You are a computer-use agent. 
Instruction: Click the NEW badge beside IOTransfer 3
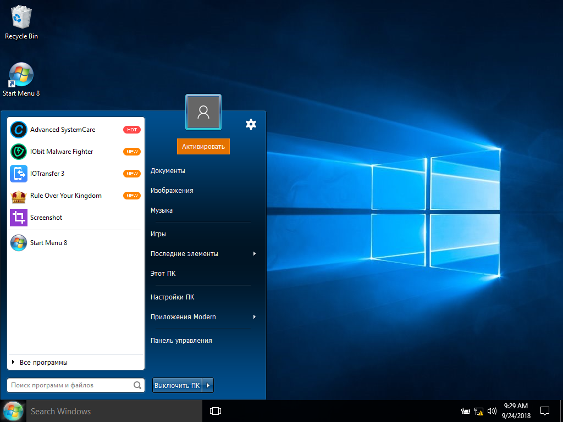tap(132, 174)
